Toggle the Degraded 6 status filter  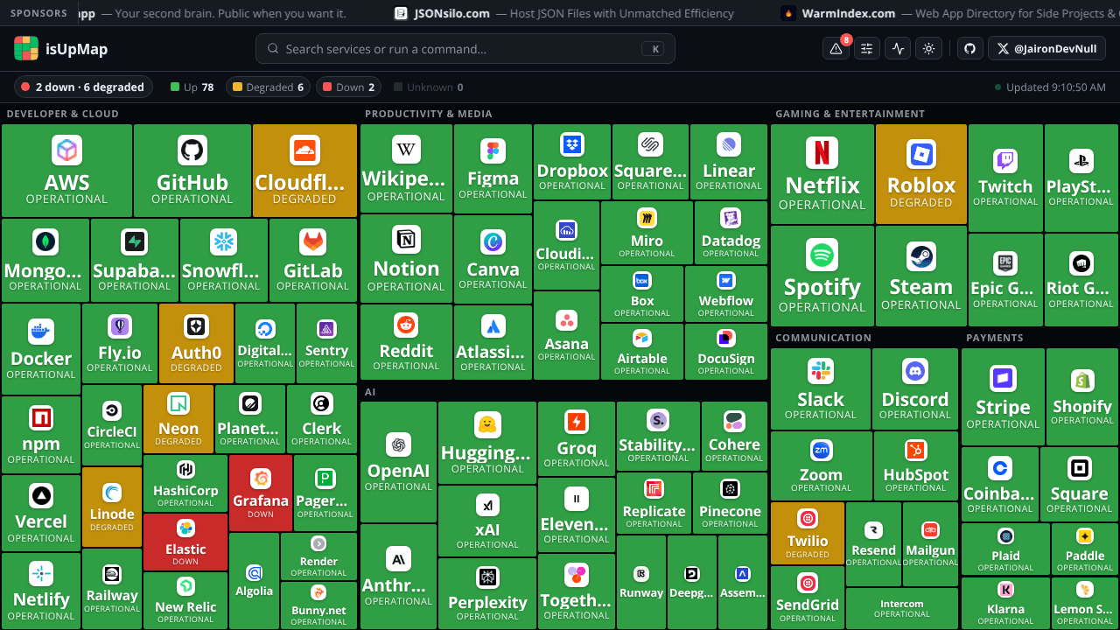[x=268, y=87]
